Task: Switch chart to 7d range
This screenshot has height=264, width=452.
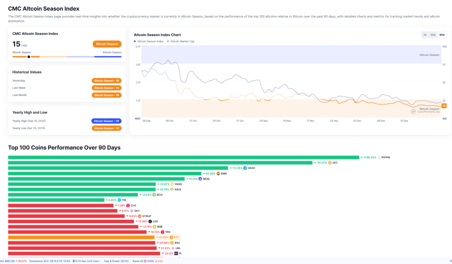Action: tap(425, 34)
